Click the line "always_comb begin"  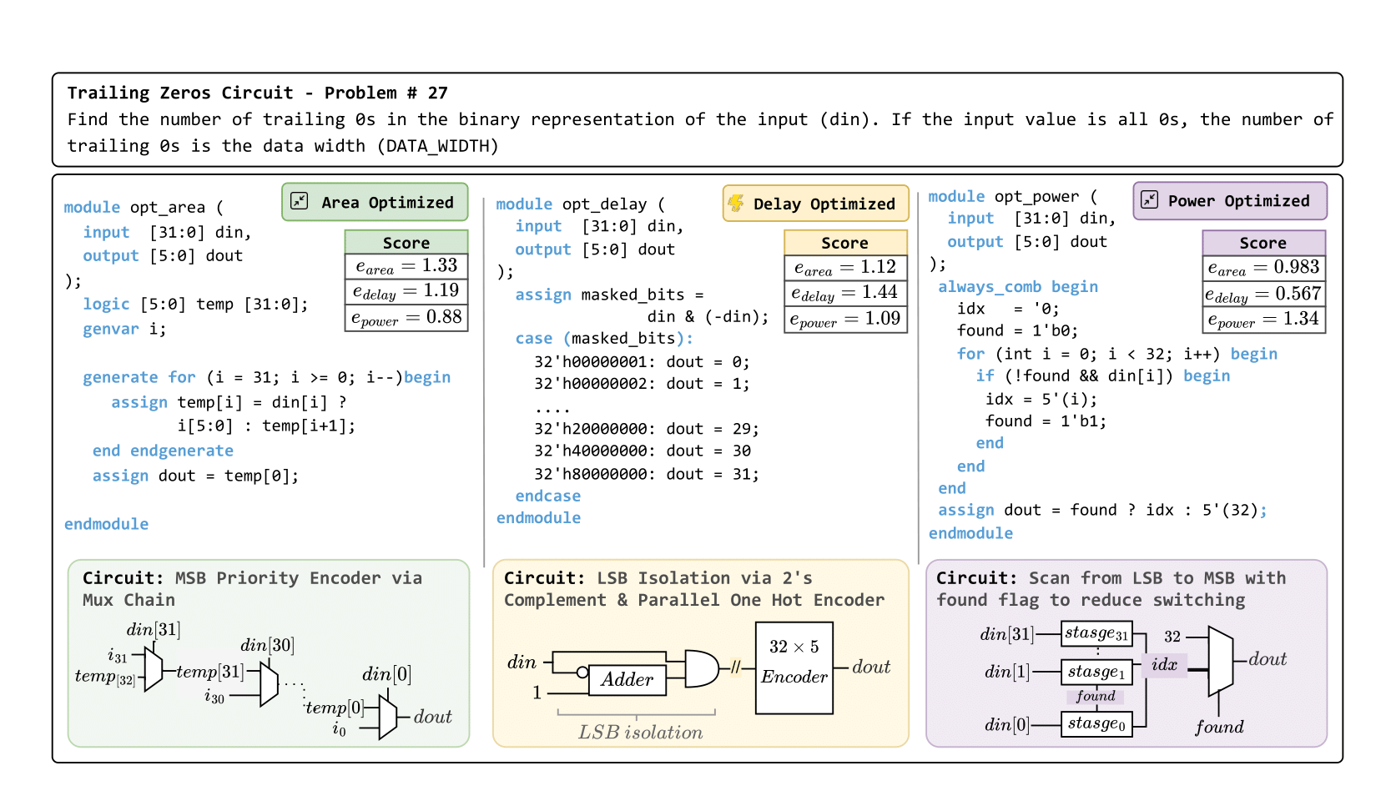[x=1018, y=286]
